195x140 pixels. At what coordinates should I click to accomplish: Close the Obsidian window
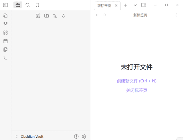tap(177, 5)
